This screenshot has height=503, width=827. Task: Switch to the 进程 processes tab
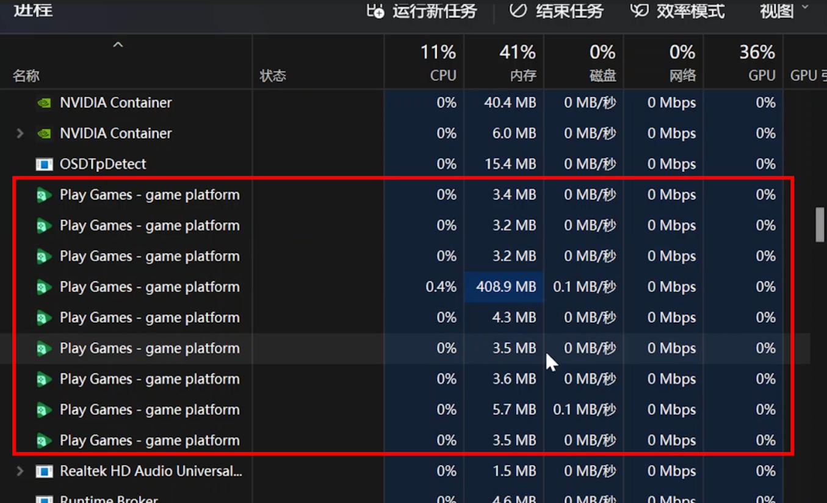[x=32, y=10]
